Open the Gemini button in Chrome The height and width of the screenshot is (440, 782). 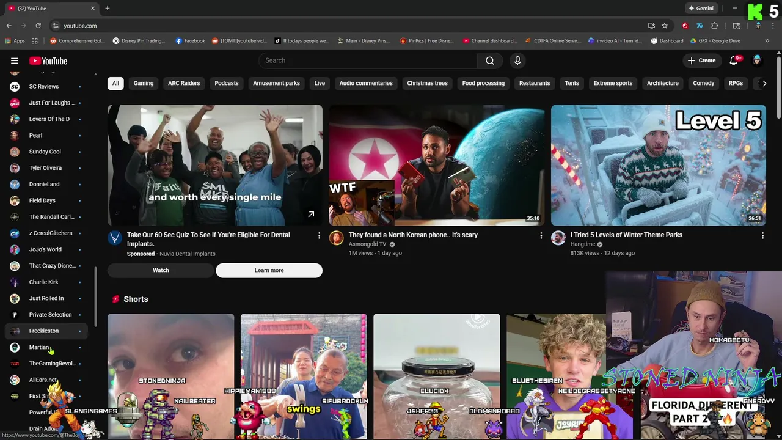[701, 9]
